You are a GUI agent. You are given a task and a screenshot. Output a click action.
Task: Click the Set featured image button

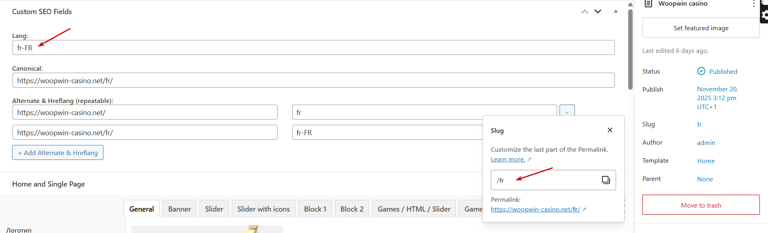pyautogui.click(x=701, y=28)
